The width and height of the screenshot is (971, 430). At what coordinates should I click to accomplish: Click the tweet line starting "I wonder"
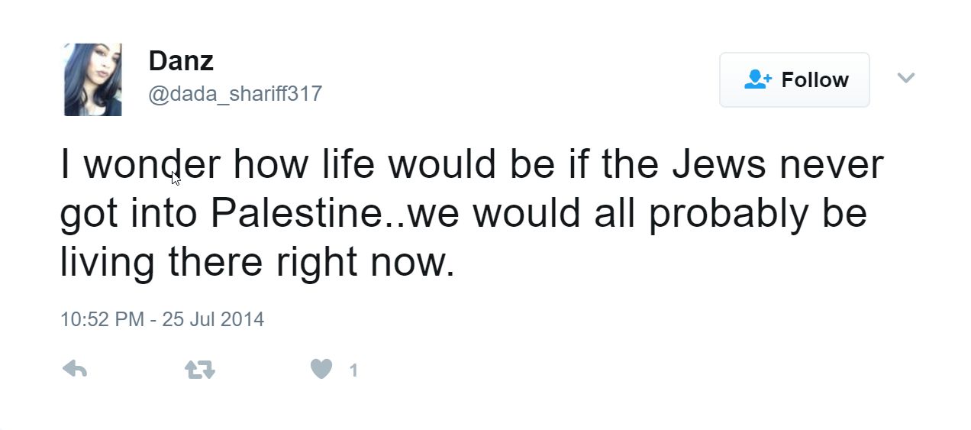tap(471, 164)
